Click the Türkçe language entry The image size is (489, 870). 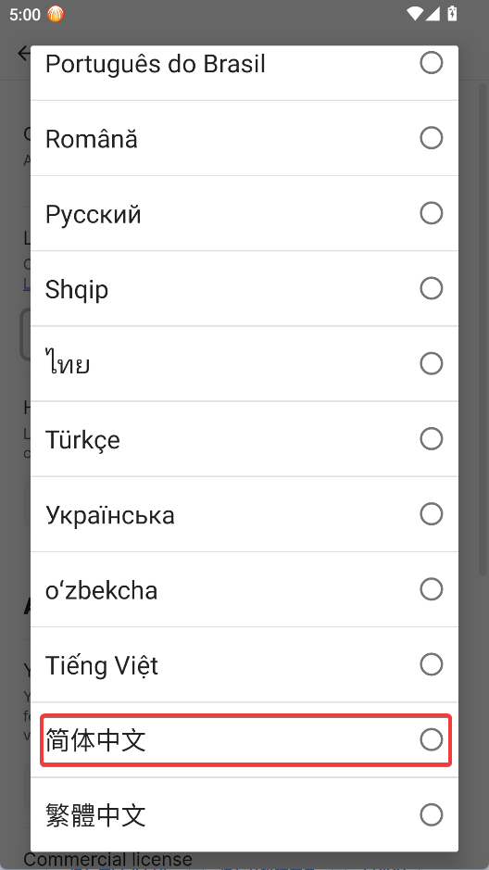[244, 439]
